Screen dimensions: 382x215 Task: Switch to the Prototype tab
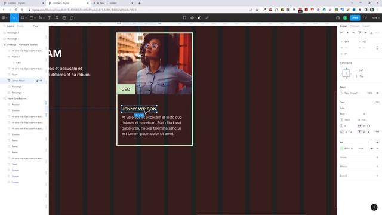[355, 26]
